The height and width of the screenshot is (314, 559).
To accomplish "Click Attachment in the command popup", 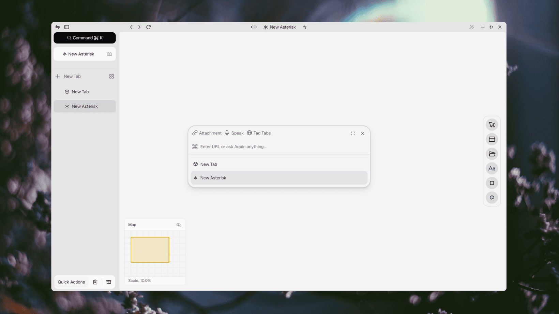I will (207, 133).
